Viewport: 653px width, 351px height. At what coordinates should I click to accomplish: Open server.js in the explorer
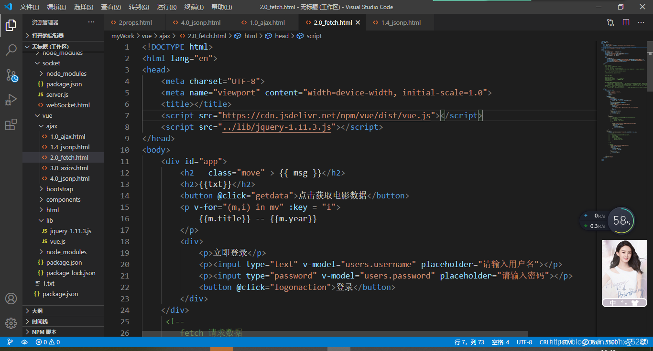(x=57, y=94)
